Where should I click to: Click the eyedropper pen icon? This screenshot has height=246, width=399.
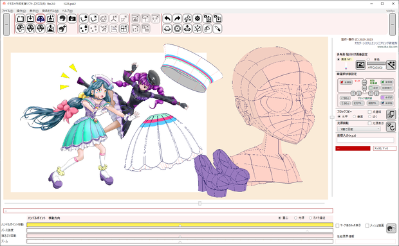(218, 29)
